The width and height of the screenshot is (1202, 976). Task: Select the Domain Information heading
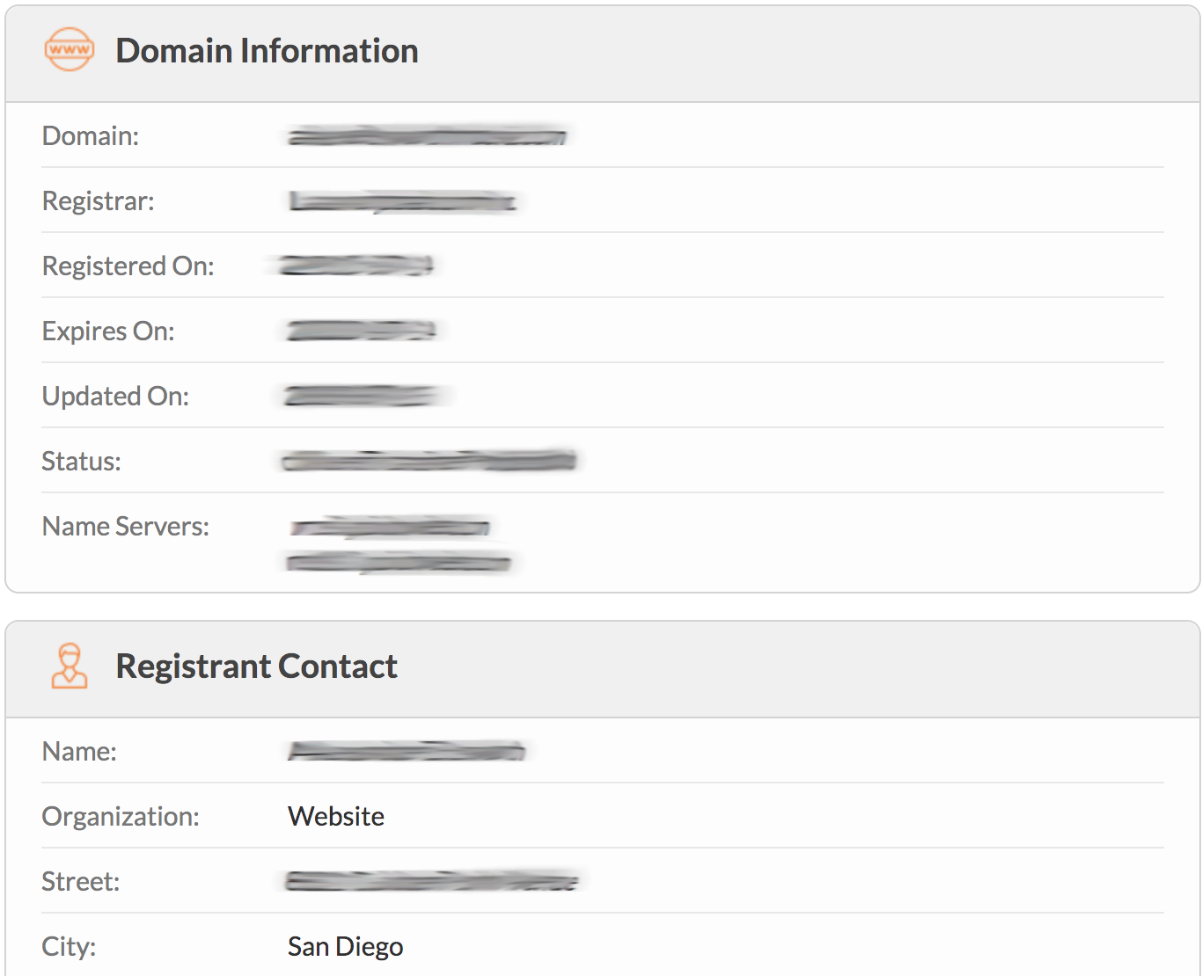(267, 51)
